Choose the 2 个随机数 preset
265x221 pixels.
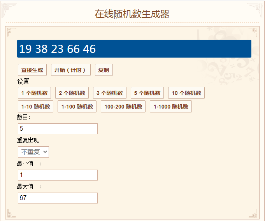point(72,93)
